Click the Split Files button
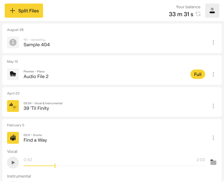Screen dimensions: 224x182 24,11
